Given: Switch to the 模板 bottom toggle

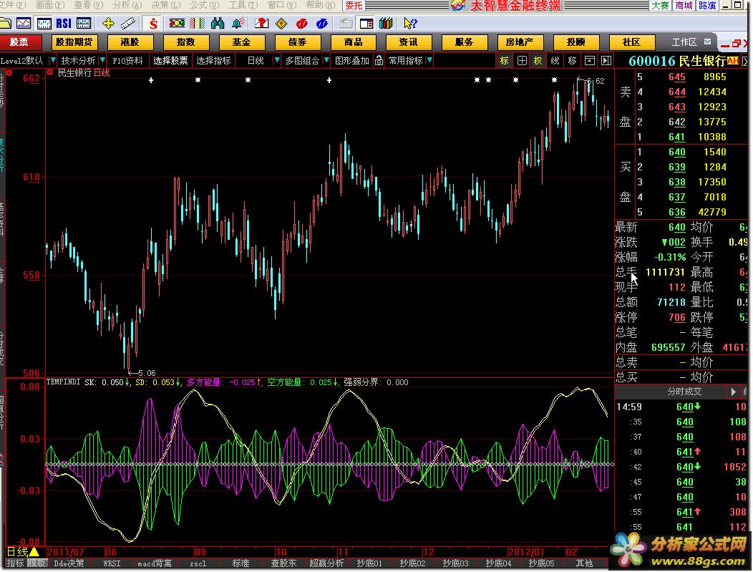Looking at the screenshot, I should click(x=37, y=563).
